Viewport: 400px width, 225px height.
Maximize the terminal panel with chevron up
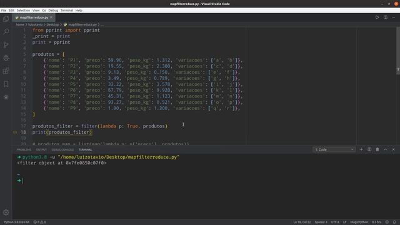[x=386, y=149]
